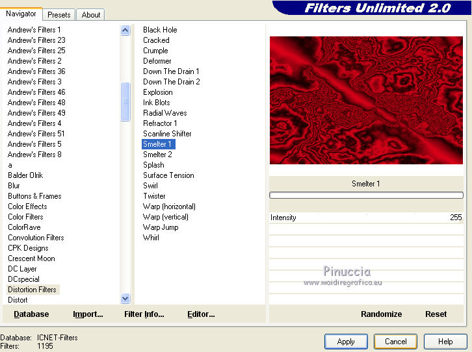The image size is (472, 352).
Task: Adjust the Intensity slider
Action: coord(366,218)
